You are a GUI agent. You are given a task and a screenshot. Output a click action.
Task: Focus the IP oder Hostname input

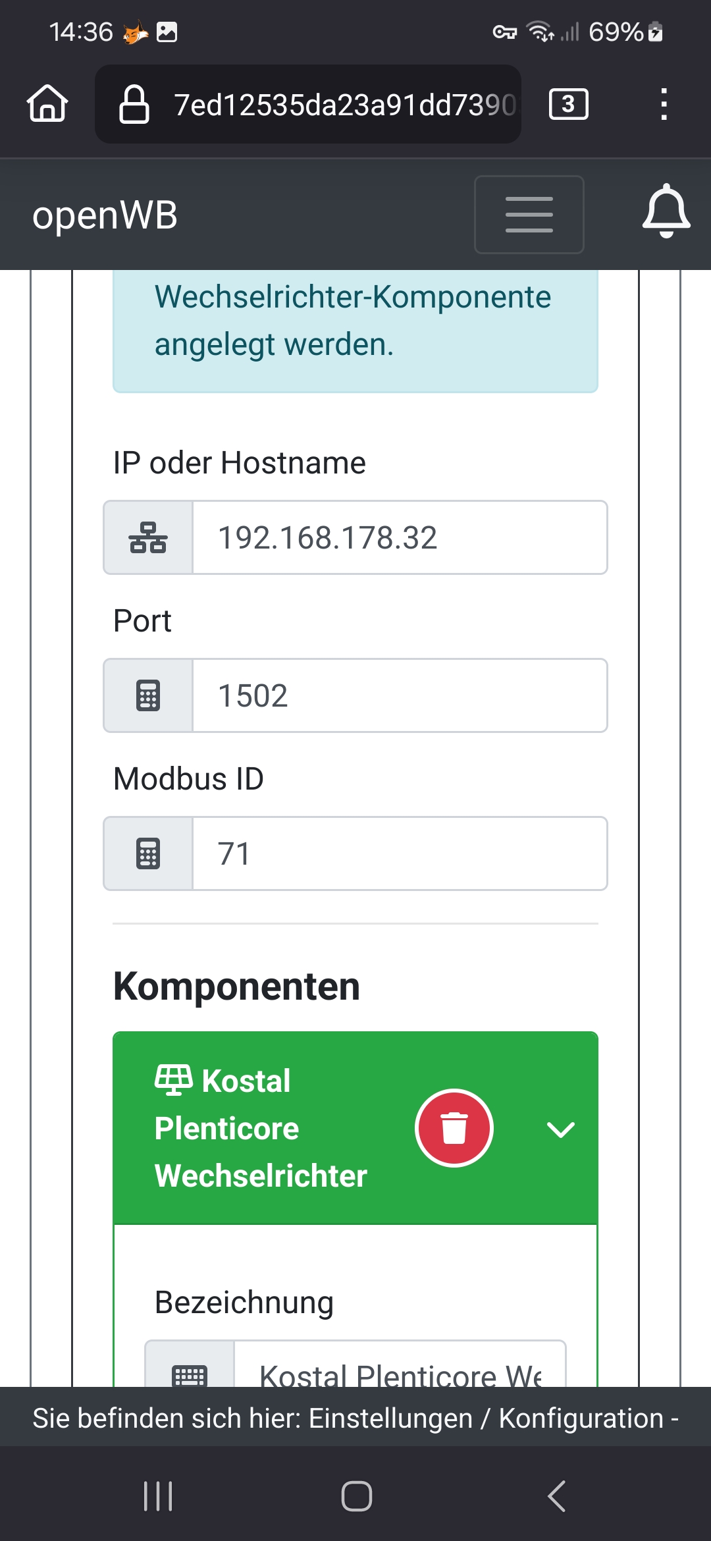click(x=399, y=537)
